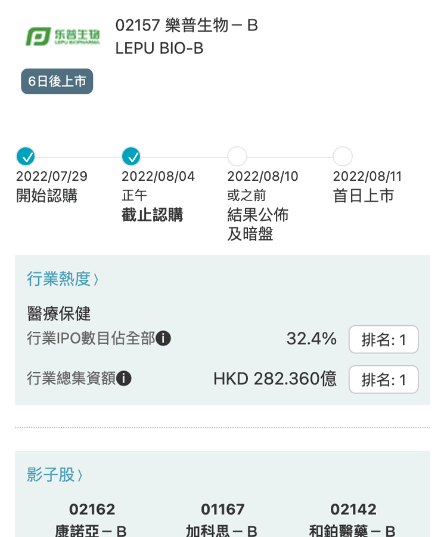Click the empty 結果公佈及暗盤 step circle
Image resolution: width=447 pixels, height=537 pixels.
(237, 157)
